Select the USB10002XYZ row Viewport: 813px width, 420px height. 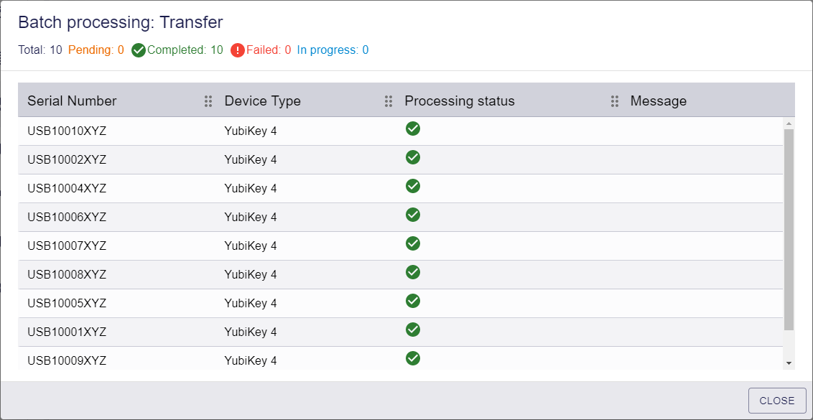[x=400, y=159]
